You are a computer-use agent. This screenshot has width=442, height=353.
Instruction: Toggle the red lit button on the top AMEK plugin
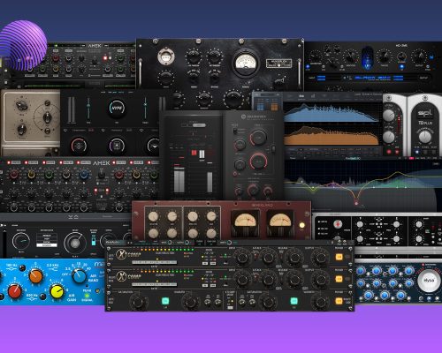pos(105,58)
